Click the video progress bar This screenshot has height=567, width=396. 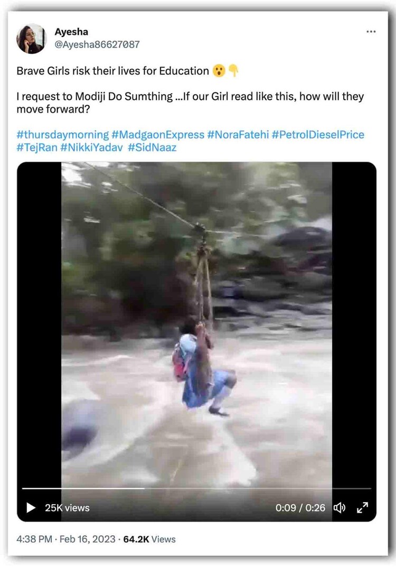coord(196,488)
